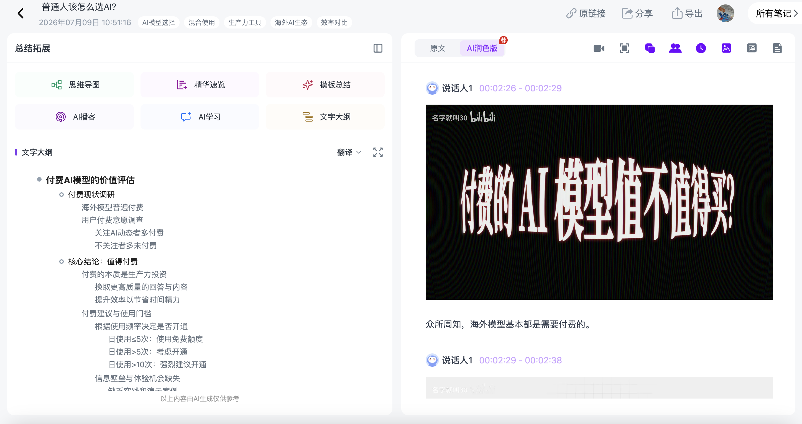Viewport: 802px width, 424px height.
Task: Click the 说话人1 name at 00:02:29
Action: (457, 360)
